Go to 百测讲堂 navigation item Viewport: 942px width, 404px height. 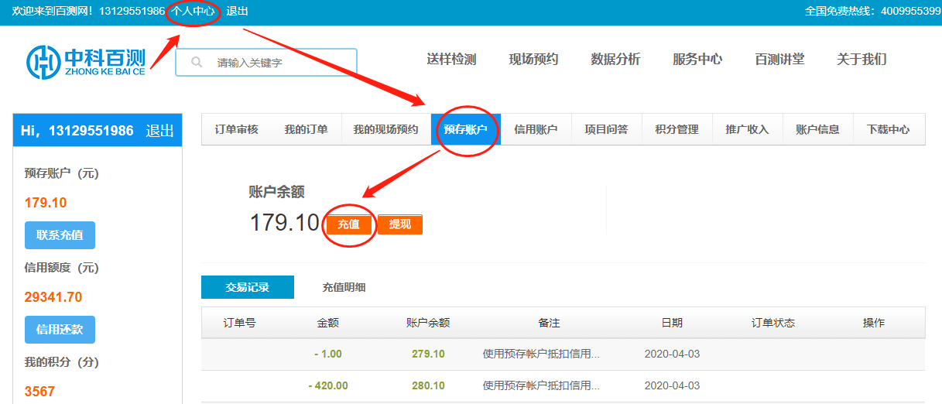point(779,60)
